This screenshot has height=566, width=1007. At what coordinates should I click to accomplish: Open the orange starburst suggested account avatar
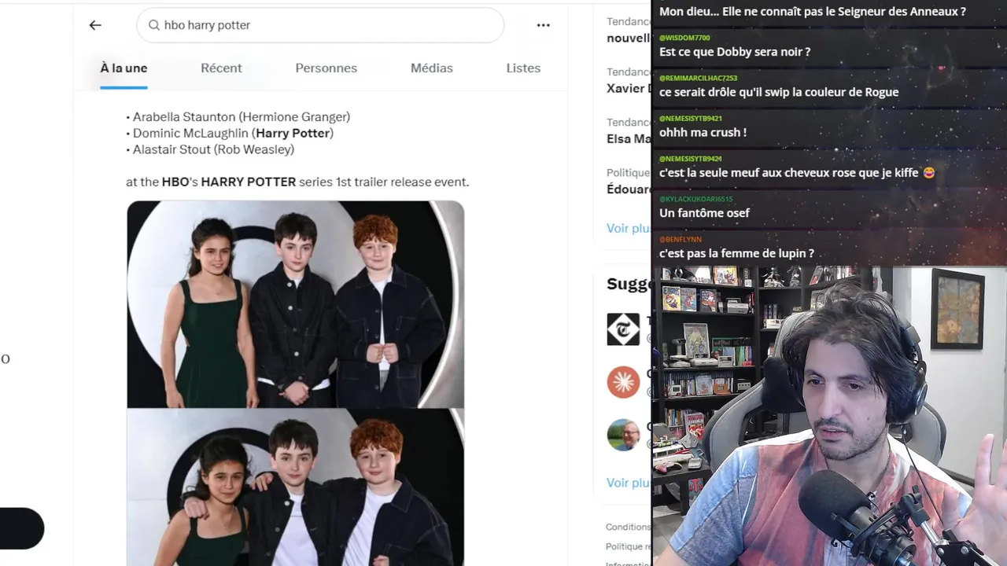[x=623, y=382]
